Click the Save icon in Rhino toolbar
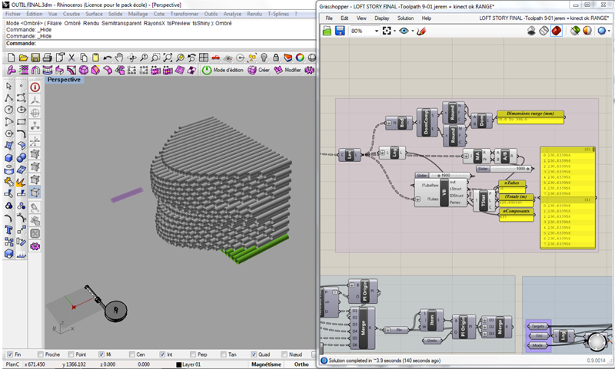Image resolution: width=615 pixels, height=369 pixels. [36, 58]
